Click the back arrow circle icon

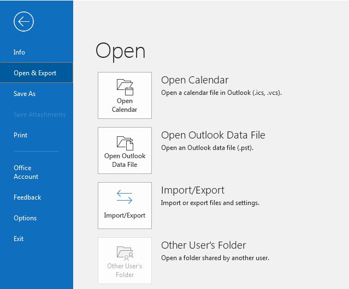tap(23, 22)
